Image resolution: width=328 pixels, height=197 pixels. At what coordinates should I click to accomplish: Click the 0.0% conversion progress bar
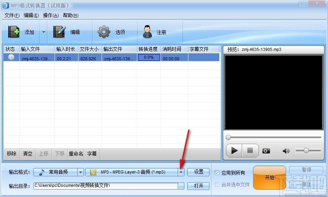[149, 57]
